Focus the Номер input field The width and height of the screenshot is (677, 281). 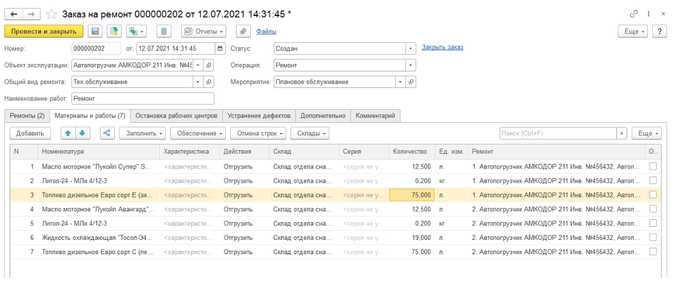[97, 49]
